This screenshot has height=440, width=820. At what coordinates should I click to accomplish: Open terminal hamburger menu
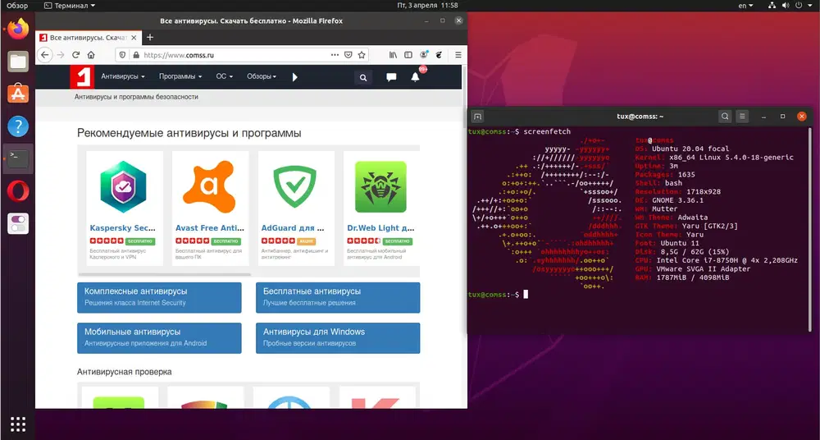pos(742,117)
